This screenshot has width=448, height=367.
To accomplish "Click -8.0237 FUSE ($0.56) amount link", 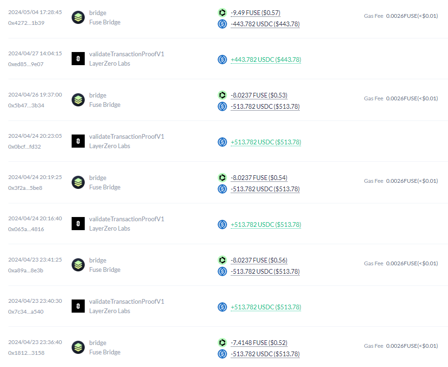I will coord(259,260).
